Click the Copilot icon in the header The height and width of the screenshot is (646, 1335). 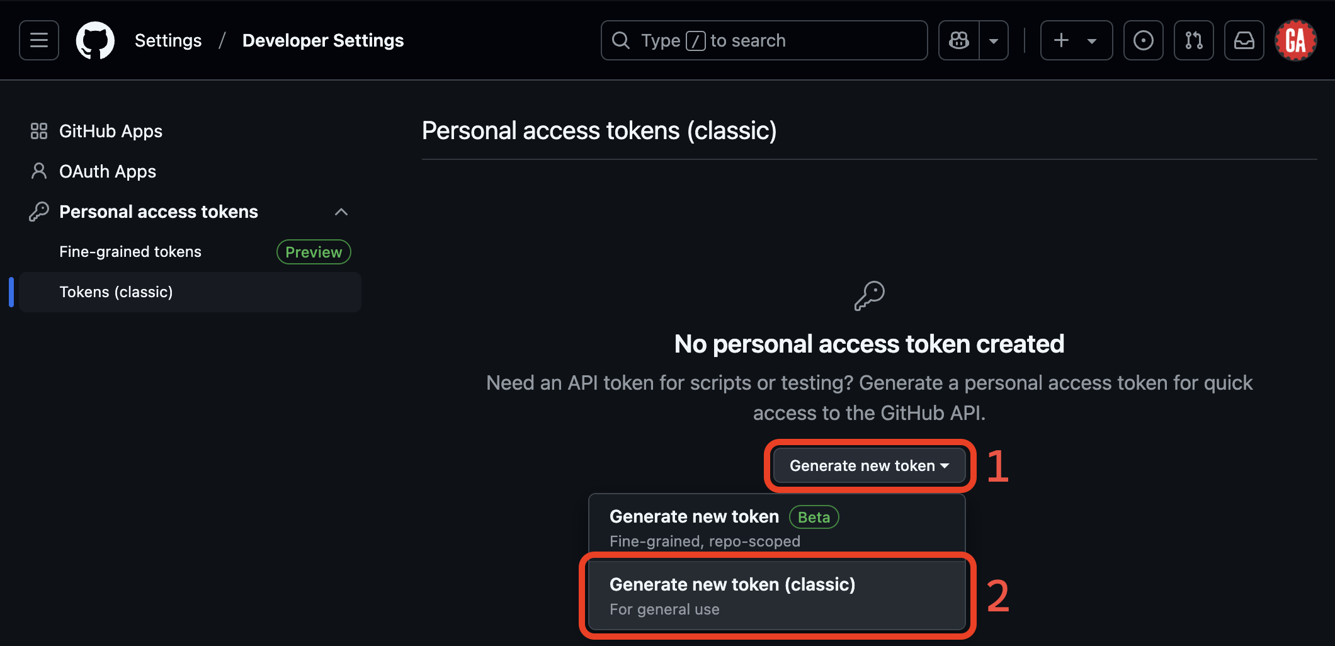[x=958, y=40]
